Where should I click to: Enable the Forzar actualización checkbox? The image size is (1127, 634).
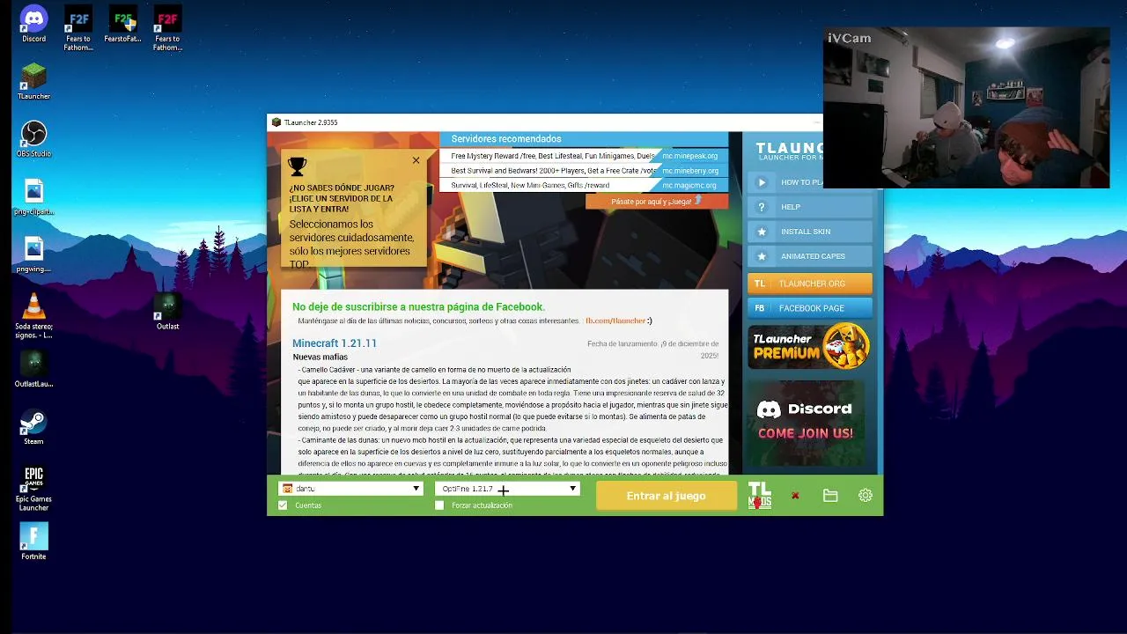[439, 505]
